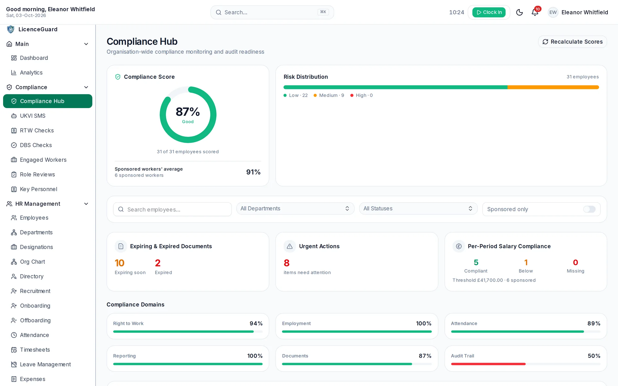Click the ⌘K shortcut badge
The height and width of the screenshot is (386, 618).
pyautogui.click(x=323, y=12)
